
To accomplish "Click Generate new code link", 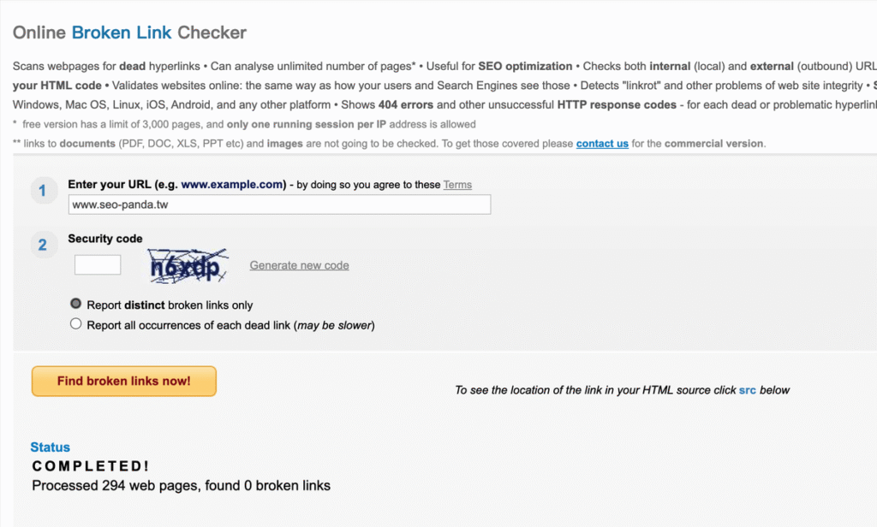I will 299,265.
